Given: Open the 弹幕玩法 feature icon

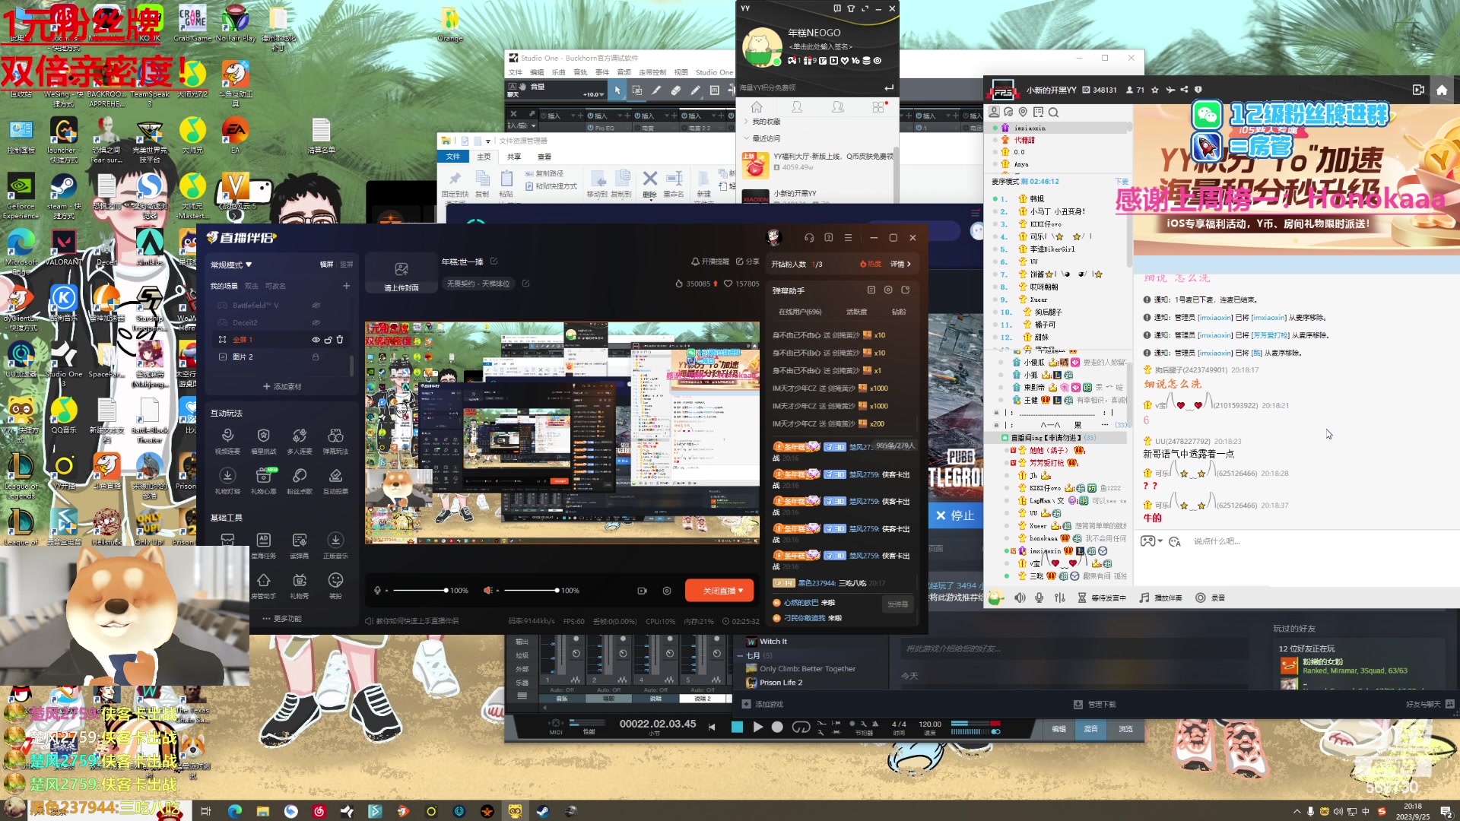Looking at the screenshot, I should coord(335,440).
